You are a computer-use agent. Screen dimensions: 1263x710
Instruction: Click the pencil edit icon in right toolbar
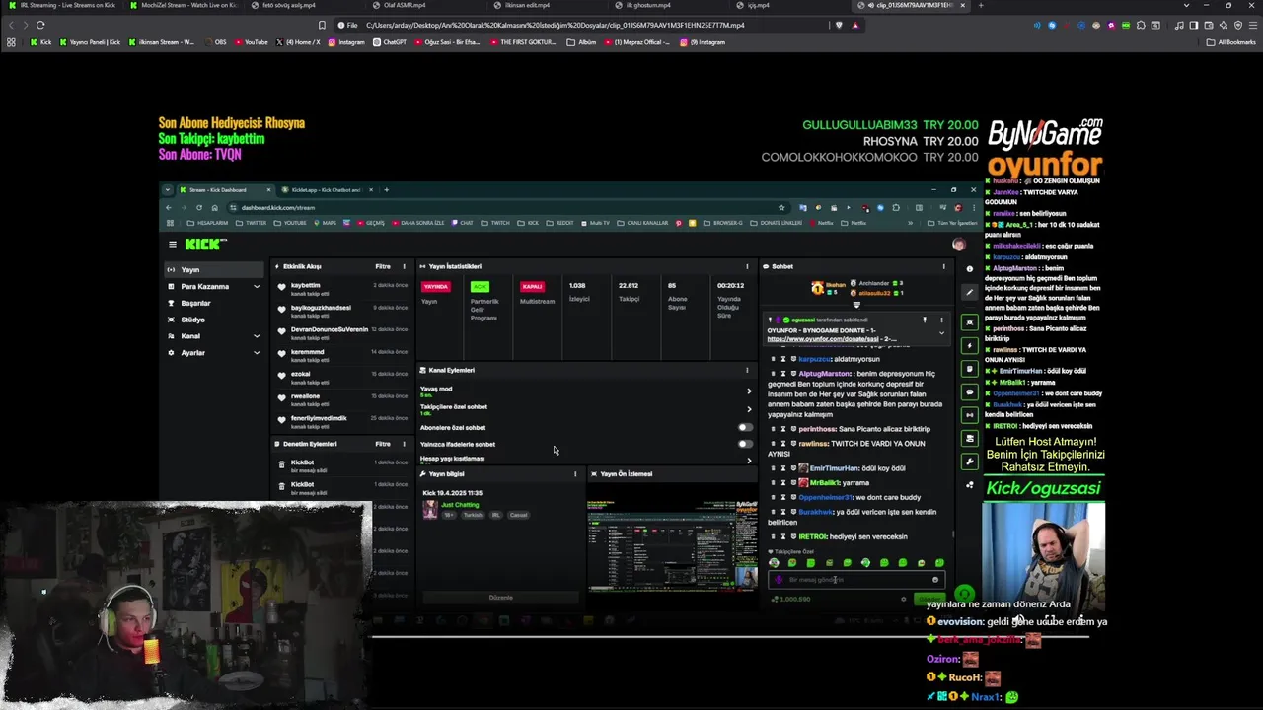tap(970, 292)
